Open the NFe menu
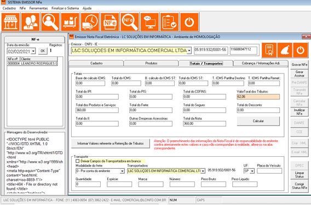The height and width of the screenshot is (205, 311). 22,8
